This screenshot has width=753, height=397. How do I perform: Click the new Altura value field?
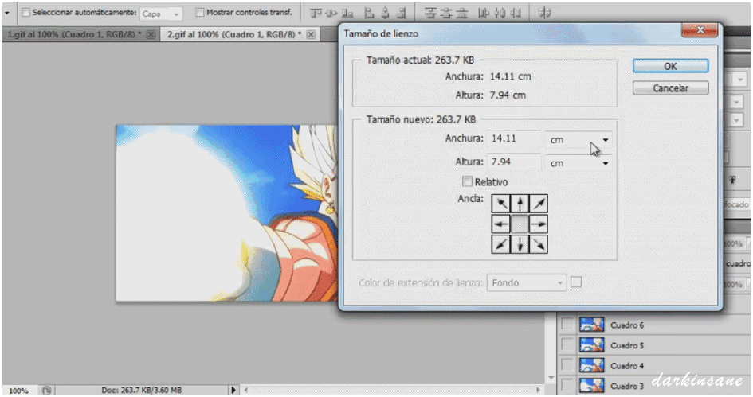[x=514, y=162]
